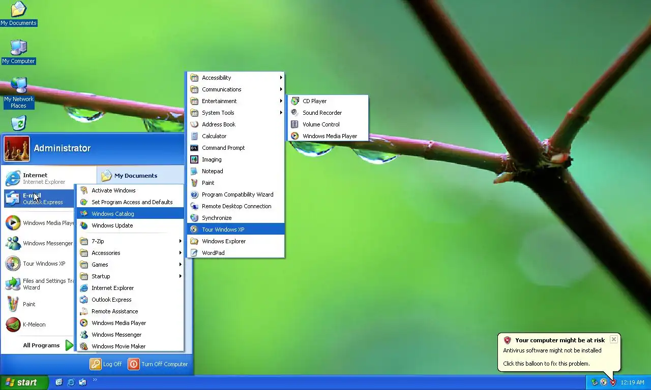Launch the Notepad icon

194,171
